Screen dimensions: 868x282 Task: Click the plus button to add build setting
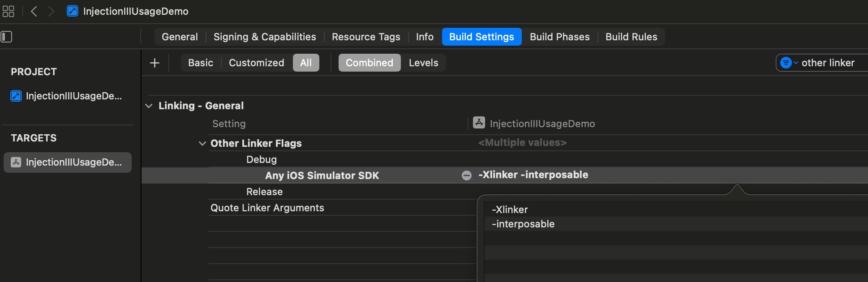(155, 63)
